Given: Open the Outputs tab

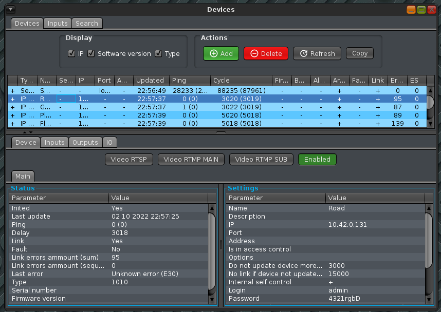Looking at the screenshot, I should pos(85,143).
